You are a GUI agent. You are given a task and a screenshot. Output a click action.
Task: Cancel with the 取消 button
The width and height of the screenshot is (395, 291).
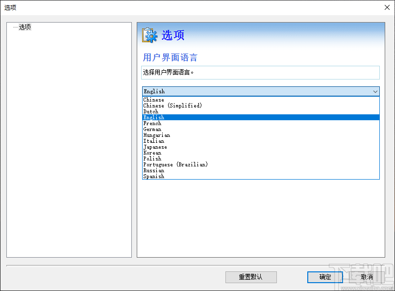(367, 277)
